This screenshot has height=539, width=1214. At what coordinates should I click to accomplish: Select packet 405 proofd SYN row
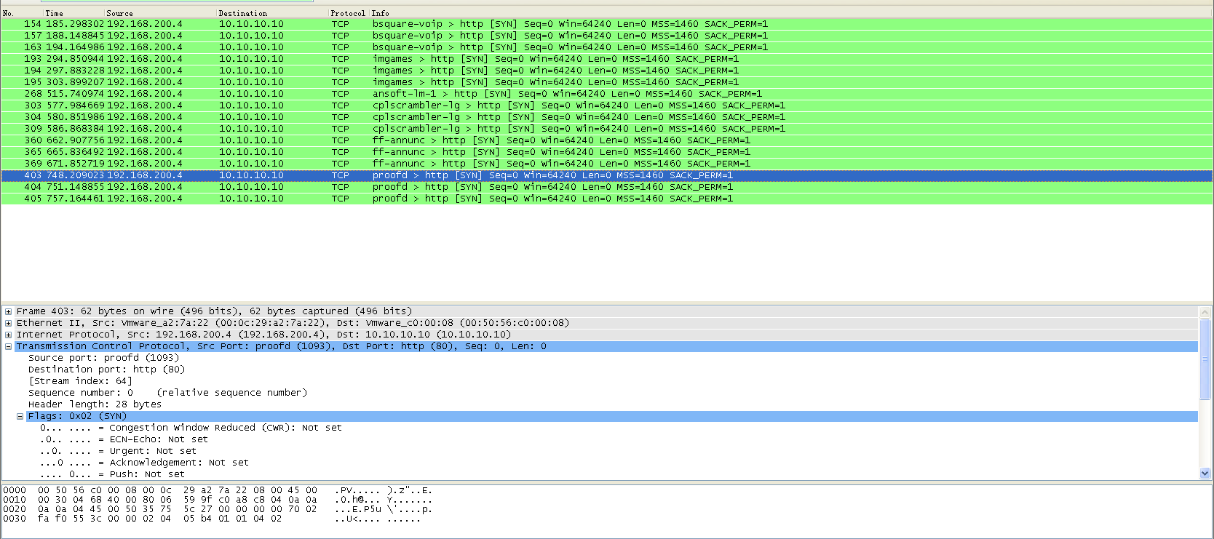click(x=607, y=199)
